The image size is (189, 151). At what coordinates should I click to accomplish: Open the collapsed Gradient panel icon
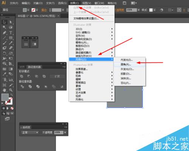pos(34,44)
